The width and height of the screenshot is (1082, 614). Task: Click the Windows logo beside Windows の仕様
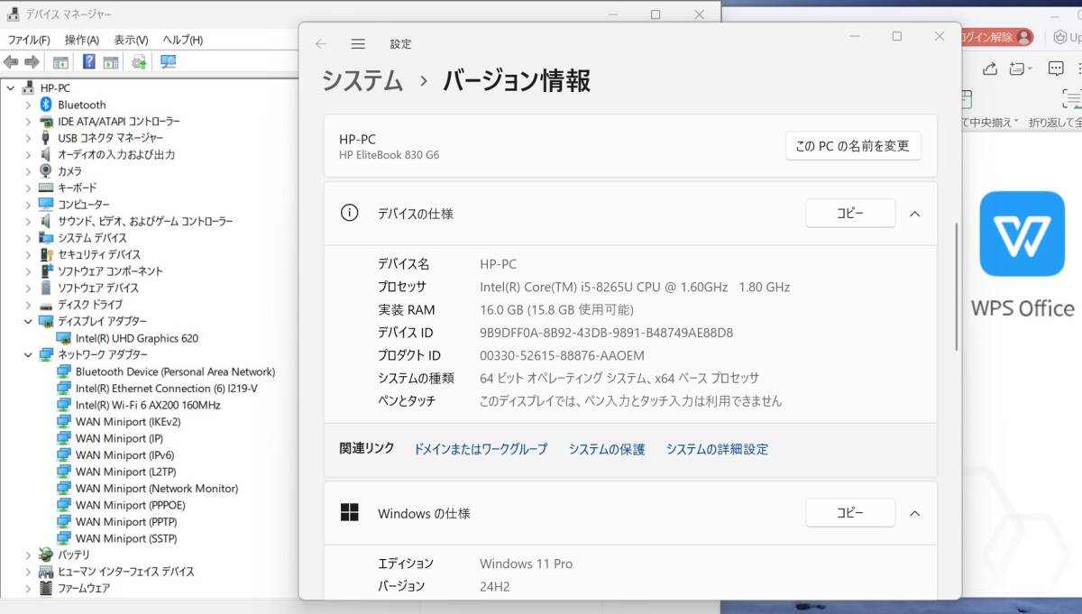pyautogui.click(x=349, y=513)
